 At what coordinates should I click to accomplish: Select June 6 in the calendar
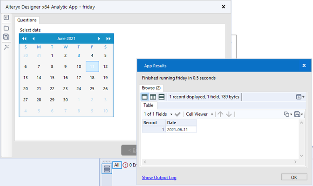pos(26,66)
